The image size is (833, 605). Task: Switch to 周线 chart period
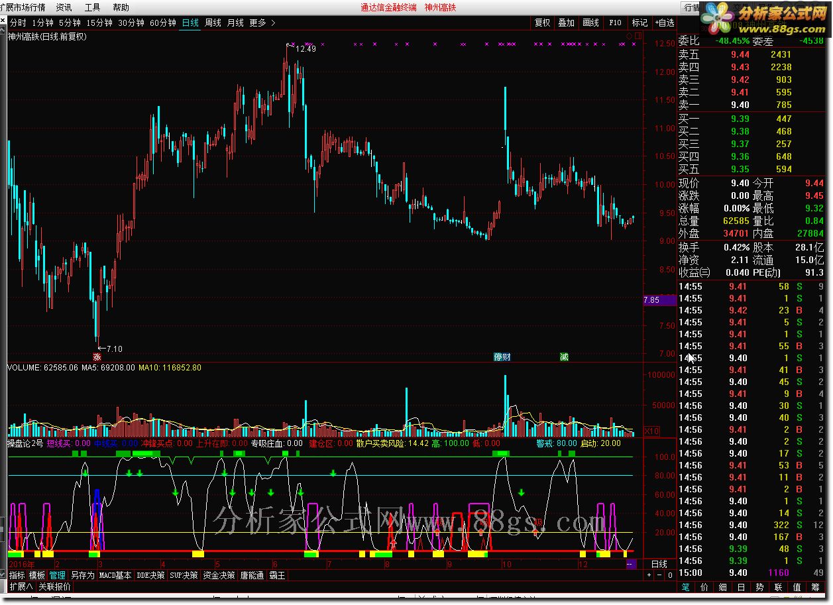coord(213,23)
